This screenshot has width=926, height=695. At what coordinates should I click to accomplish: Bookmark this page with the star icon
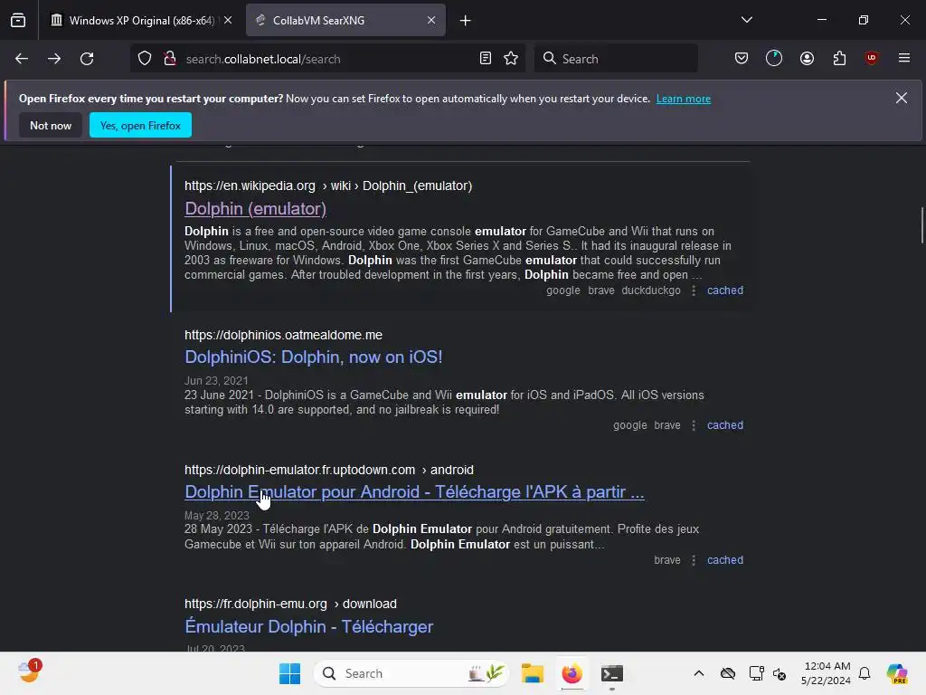(511, 59)
